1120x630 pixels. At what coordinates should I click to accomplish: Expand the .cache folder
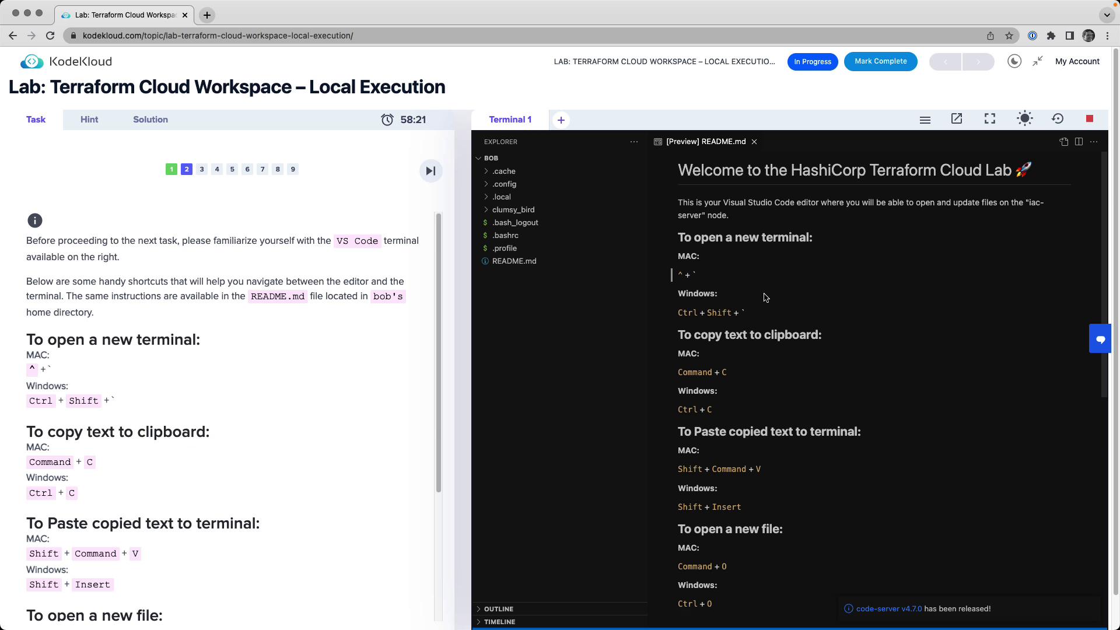coord(503,171)
